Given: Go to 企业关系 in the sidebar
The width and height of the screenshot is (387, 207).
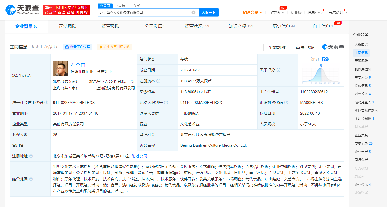Looking at the screenshot, I should pyautogui.click(x=361, y=135).
